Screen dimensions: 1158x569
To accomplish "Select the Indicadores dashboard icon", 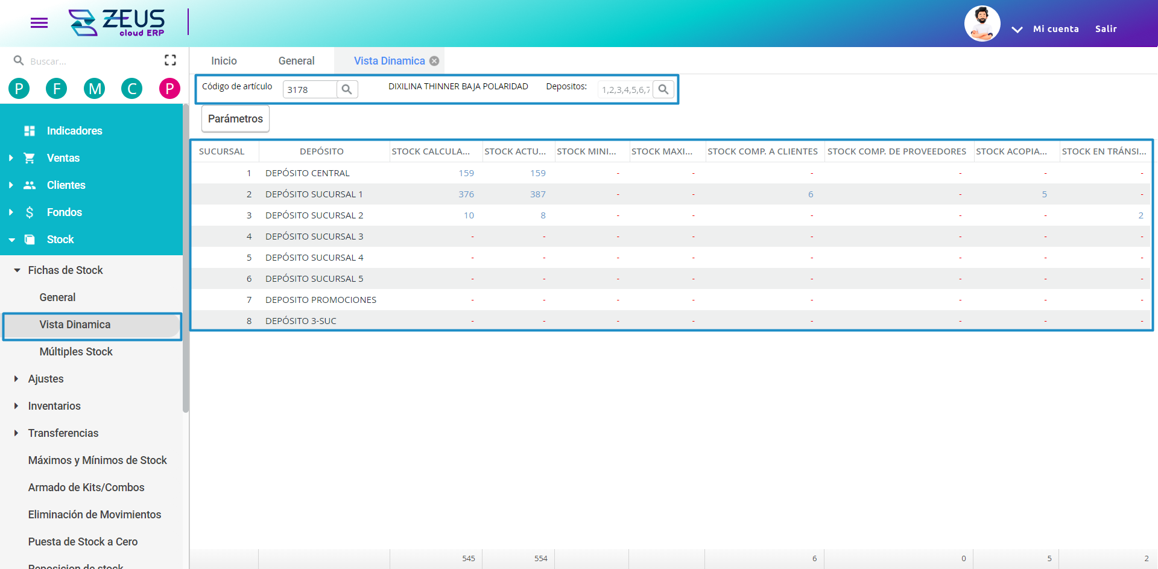I will (29, 130).
